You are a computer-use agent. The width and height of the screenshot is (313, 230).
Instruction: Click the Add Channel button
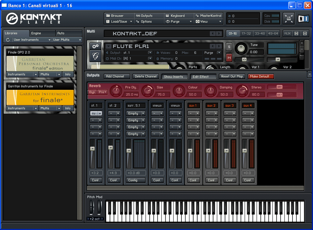click(x=117, y=76)
